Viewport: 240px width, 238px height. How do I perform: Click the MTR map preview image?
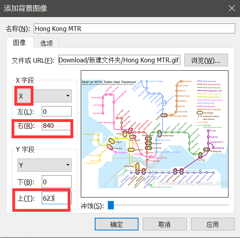[x=154, y=134]
